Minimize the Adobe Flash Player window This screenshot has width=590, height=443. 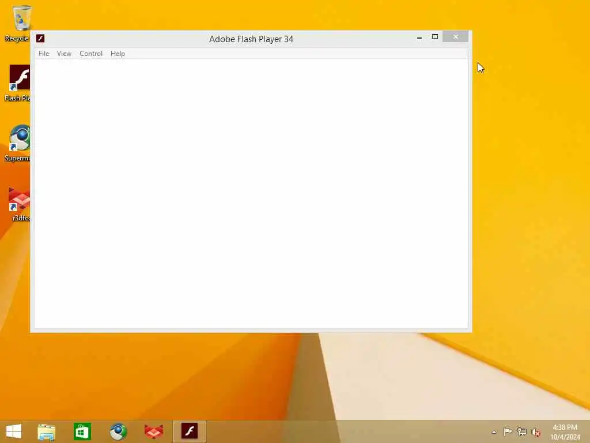coord(419,37)
